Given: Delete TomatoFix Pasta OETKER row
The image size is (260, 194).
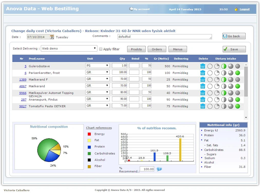Looking at the screenshot, I should click(203, 106).
